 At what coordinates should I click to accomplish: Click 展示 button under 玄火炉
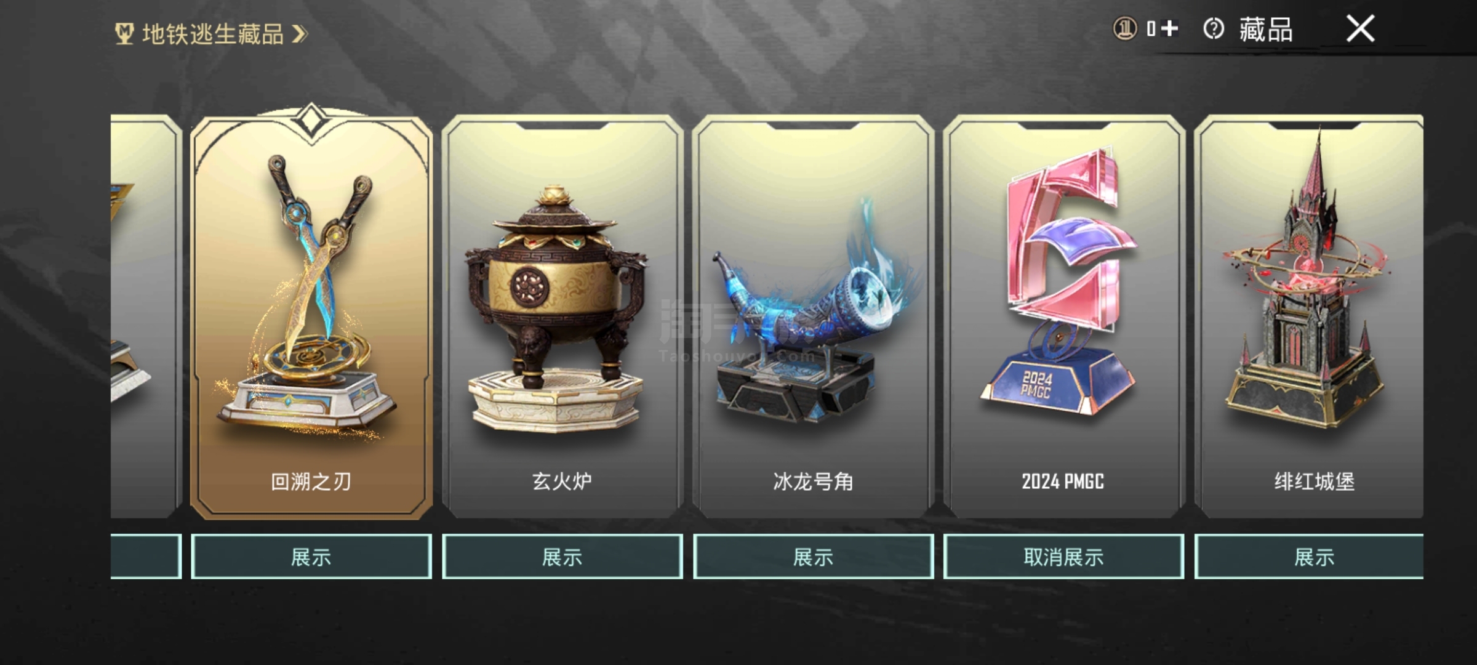pos(562,557)
